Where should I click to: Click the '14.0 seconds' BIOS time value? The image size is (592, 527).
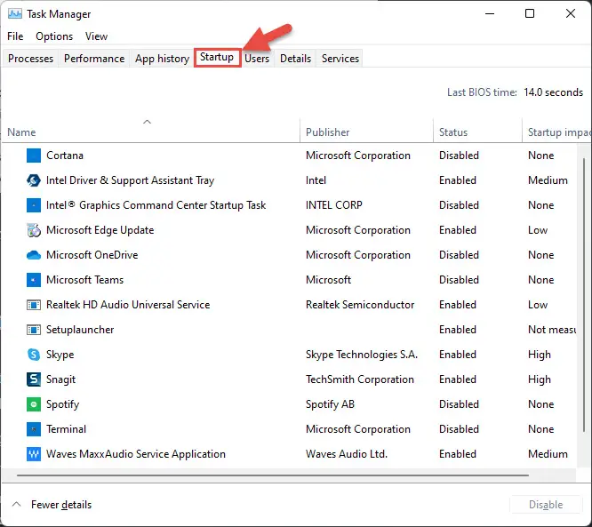coord(553,92)
